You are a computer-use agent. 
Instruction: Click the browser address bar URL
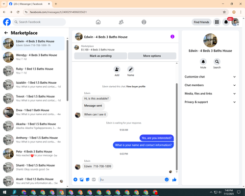(x=58, y=12)
